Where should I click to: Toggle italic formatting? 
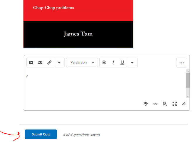click(113, 63)
